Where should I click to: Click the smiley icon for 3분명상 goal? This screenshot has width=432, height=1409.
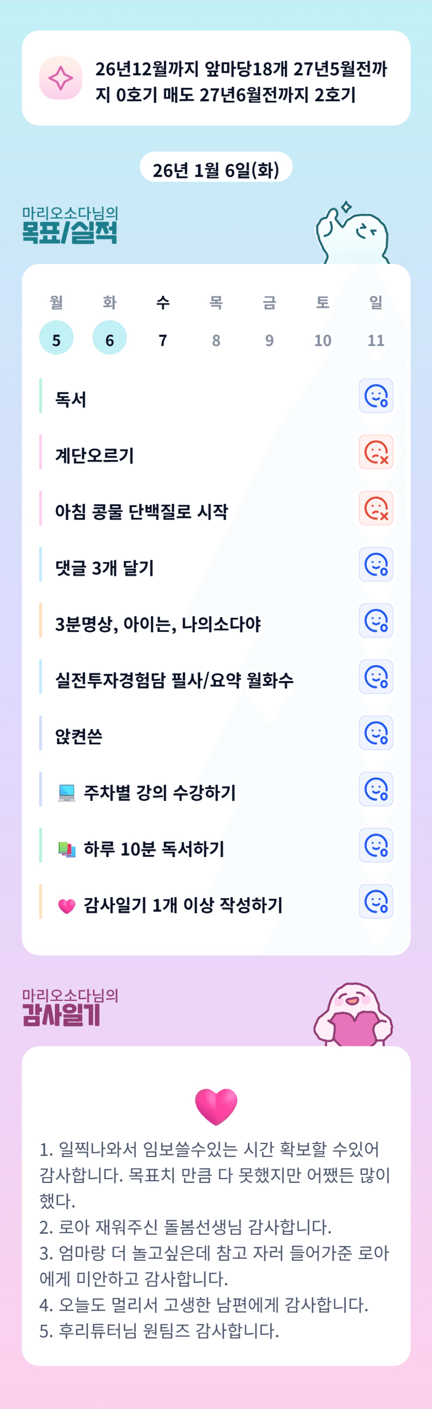click(x=376, y=621)
